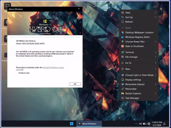Screen dimensions: 171x128
Task: Click the Hybrid OS banner image
Action: [x=45, y=23]
